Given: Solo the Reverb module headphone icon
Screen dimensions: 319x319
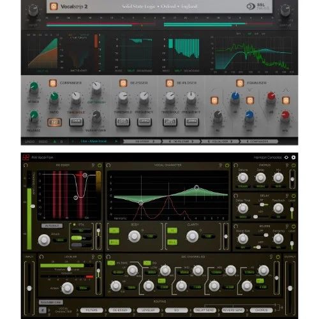Looking at the screenshot, I should coord(235,226).
